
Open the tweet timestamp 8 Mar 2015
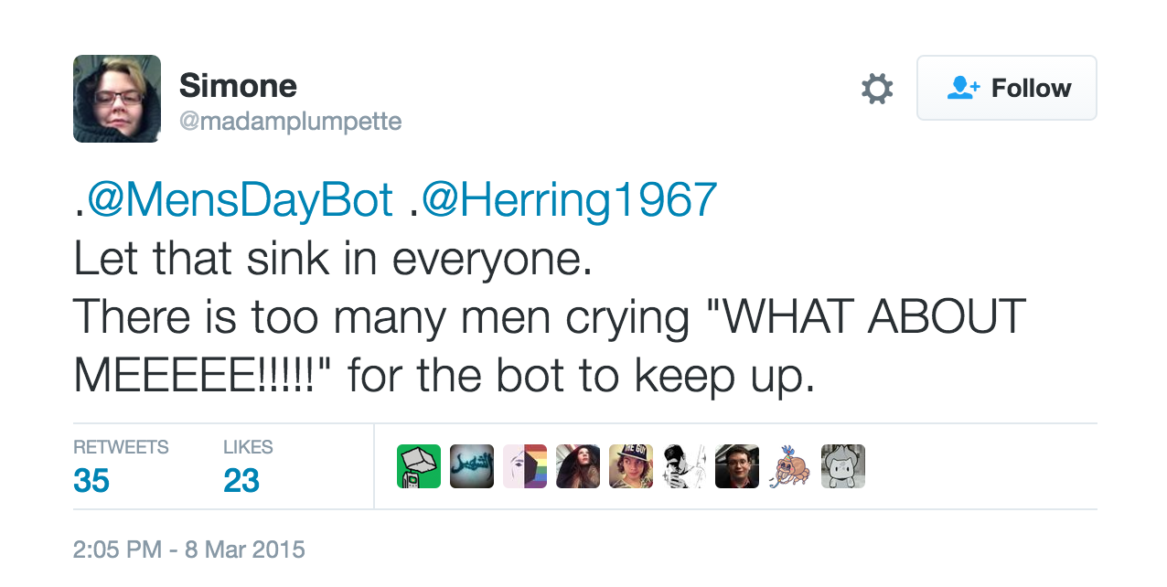188,550
